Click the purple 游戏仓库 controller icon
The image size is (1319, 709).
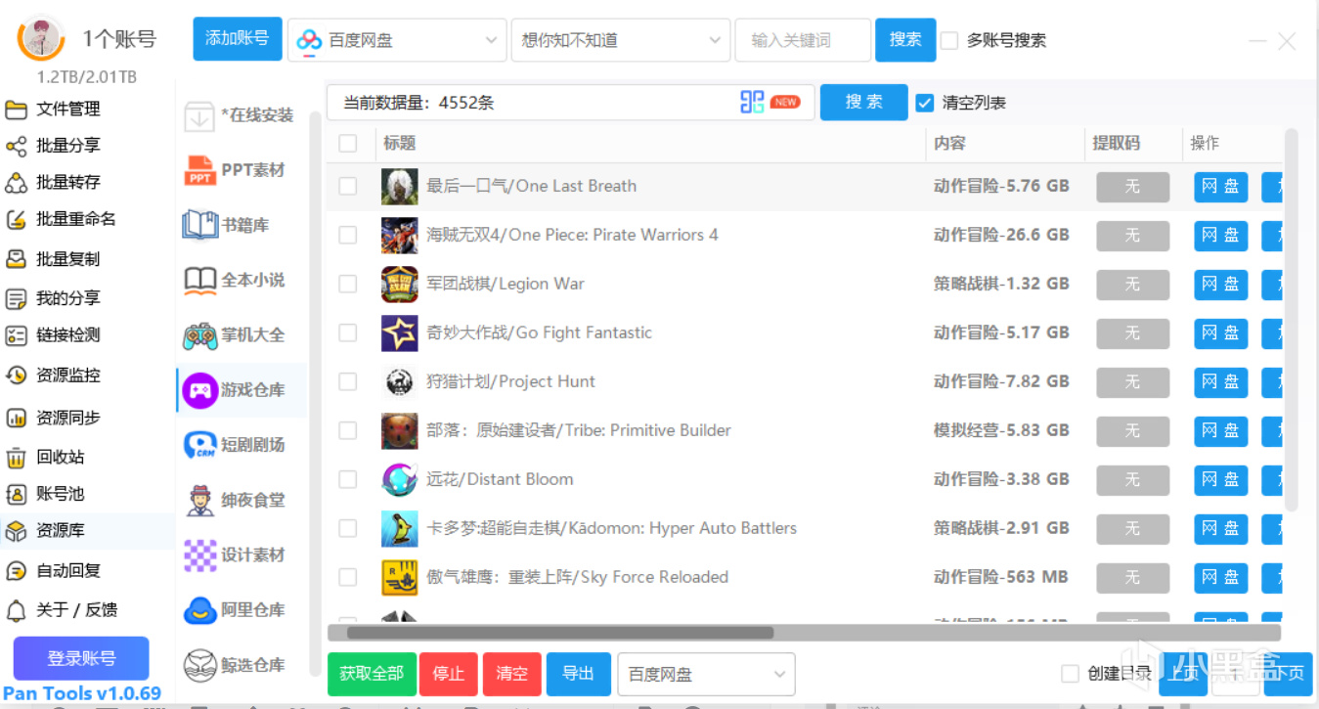click(x=199, y=390)
